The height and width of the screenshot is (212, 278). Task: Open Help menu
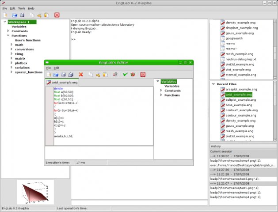pos(31,8)
